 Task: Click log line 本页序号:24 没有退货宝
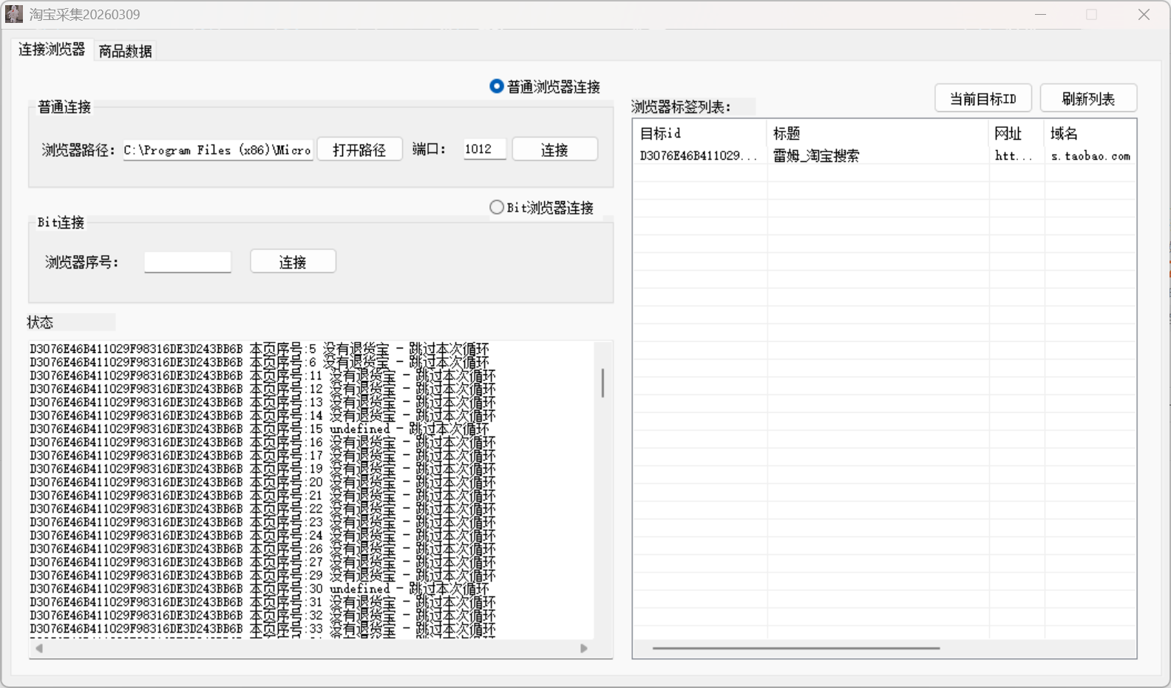262,535
